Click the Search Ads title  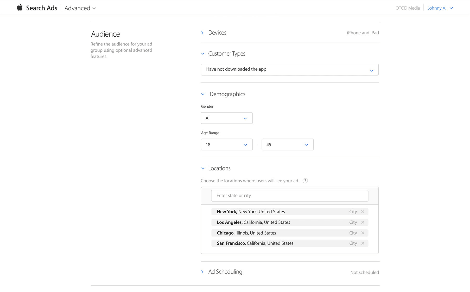coord(42,8)
